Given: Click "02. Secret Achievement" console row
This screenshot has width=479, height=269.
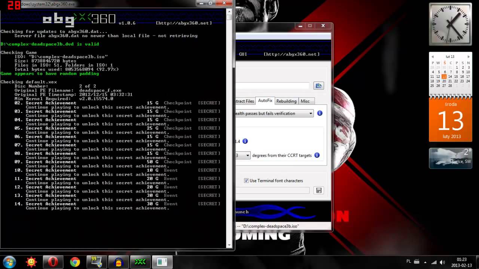Looking at the screenshot, I should (117, 103).
